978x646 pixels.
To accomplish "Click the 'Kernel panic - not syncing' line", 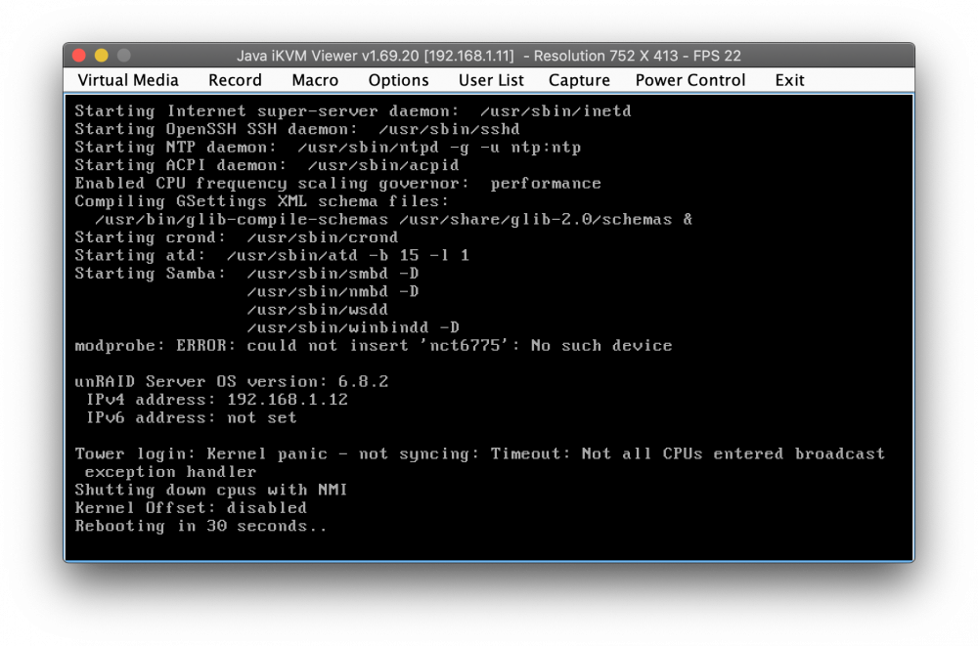I will point(479,453).
